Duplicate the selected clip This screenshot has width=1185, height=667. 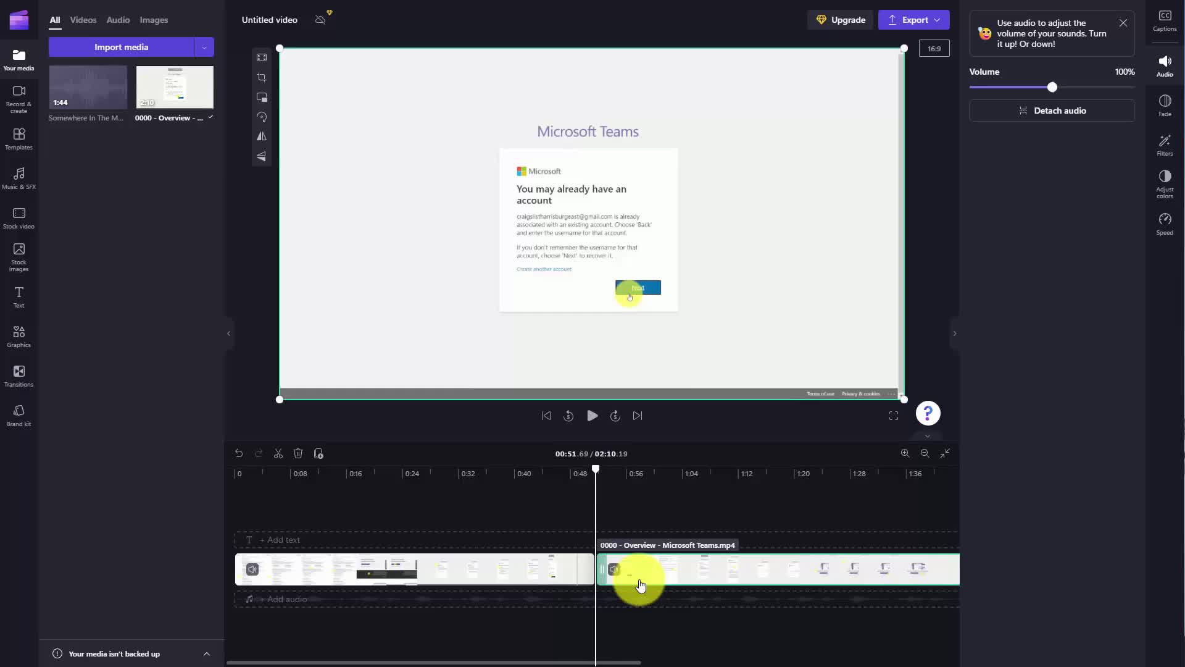click(318, 453)
